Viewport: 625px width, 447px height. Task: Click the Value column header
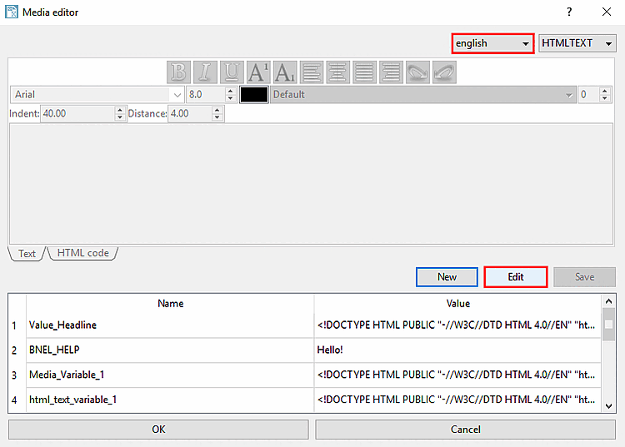click(x=457, y=303)
